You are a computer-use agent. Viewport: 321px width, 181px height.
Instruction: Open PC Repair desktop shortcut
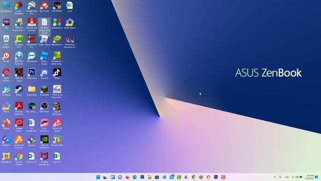(6, 90)
